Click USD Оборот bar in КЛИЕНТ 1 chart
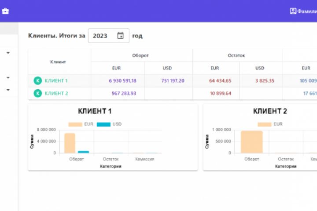Viewport: 317px width, 211px height. (84, 152)
